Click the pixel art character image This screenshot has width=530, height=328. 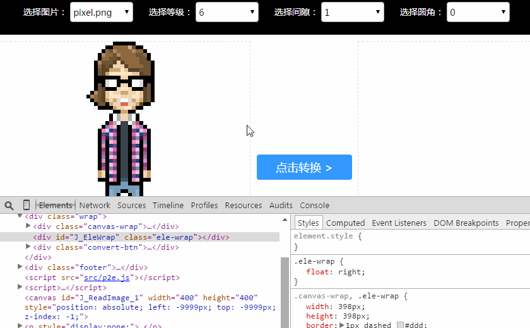pos(121,119)
